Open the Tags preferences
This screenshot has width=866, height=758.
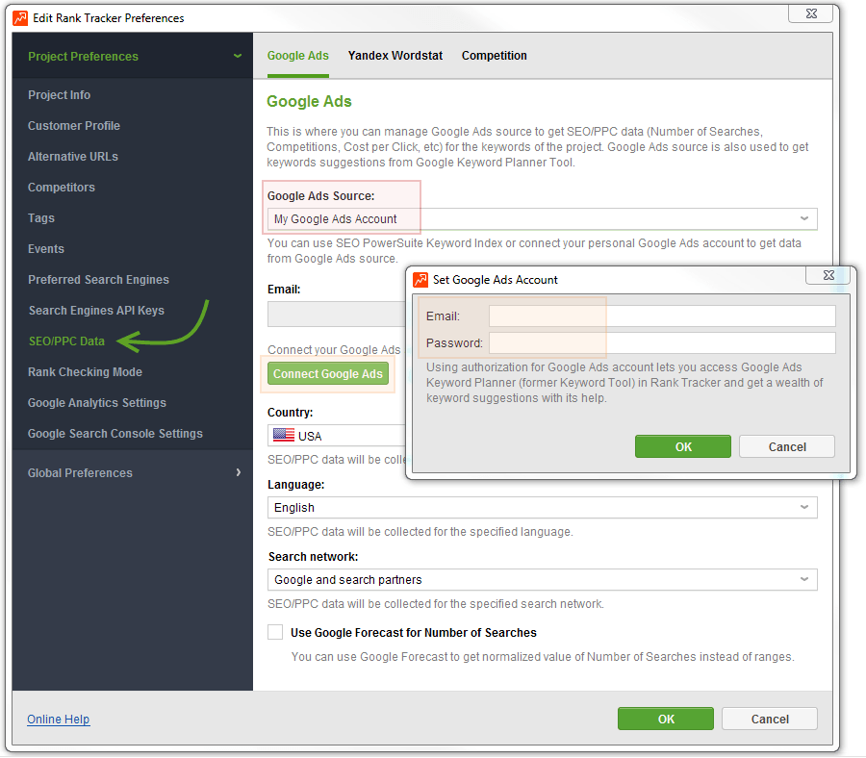pyautogui.click(x=41, y=218)
